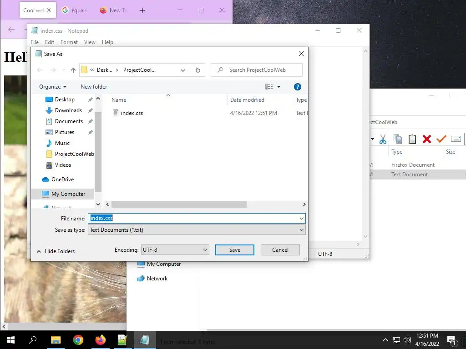Click the Rename icon in explorer toolbar
Screen dimensions: 466x349
click(456, 139)
